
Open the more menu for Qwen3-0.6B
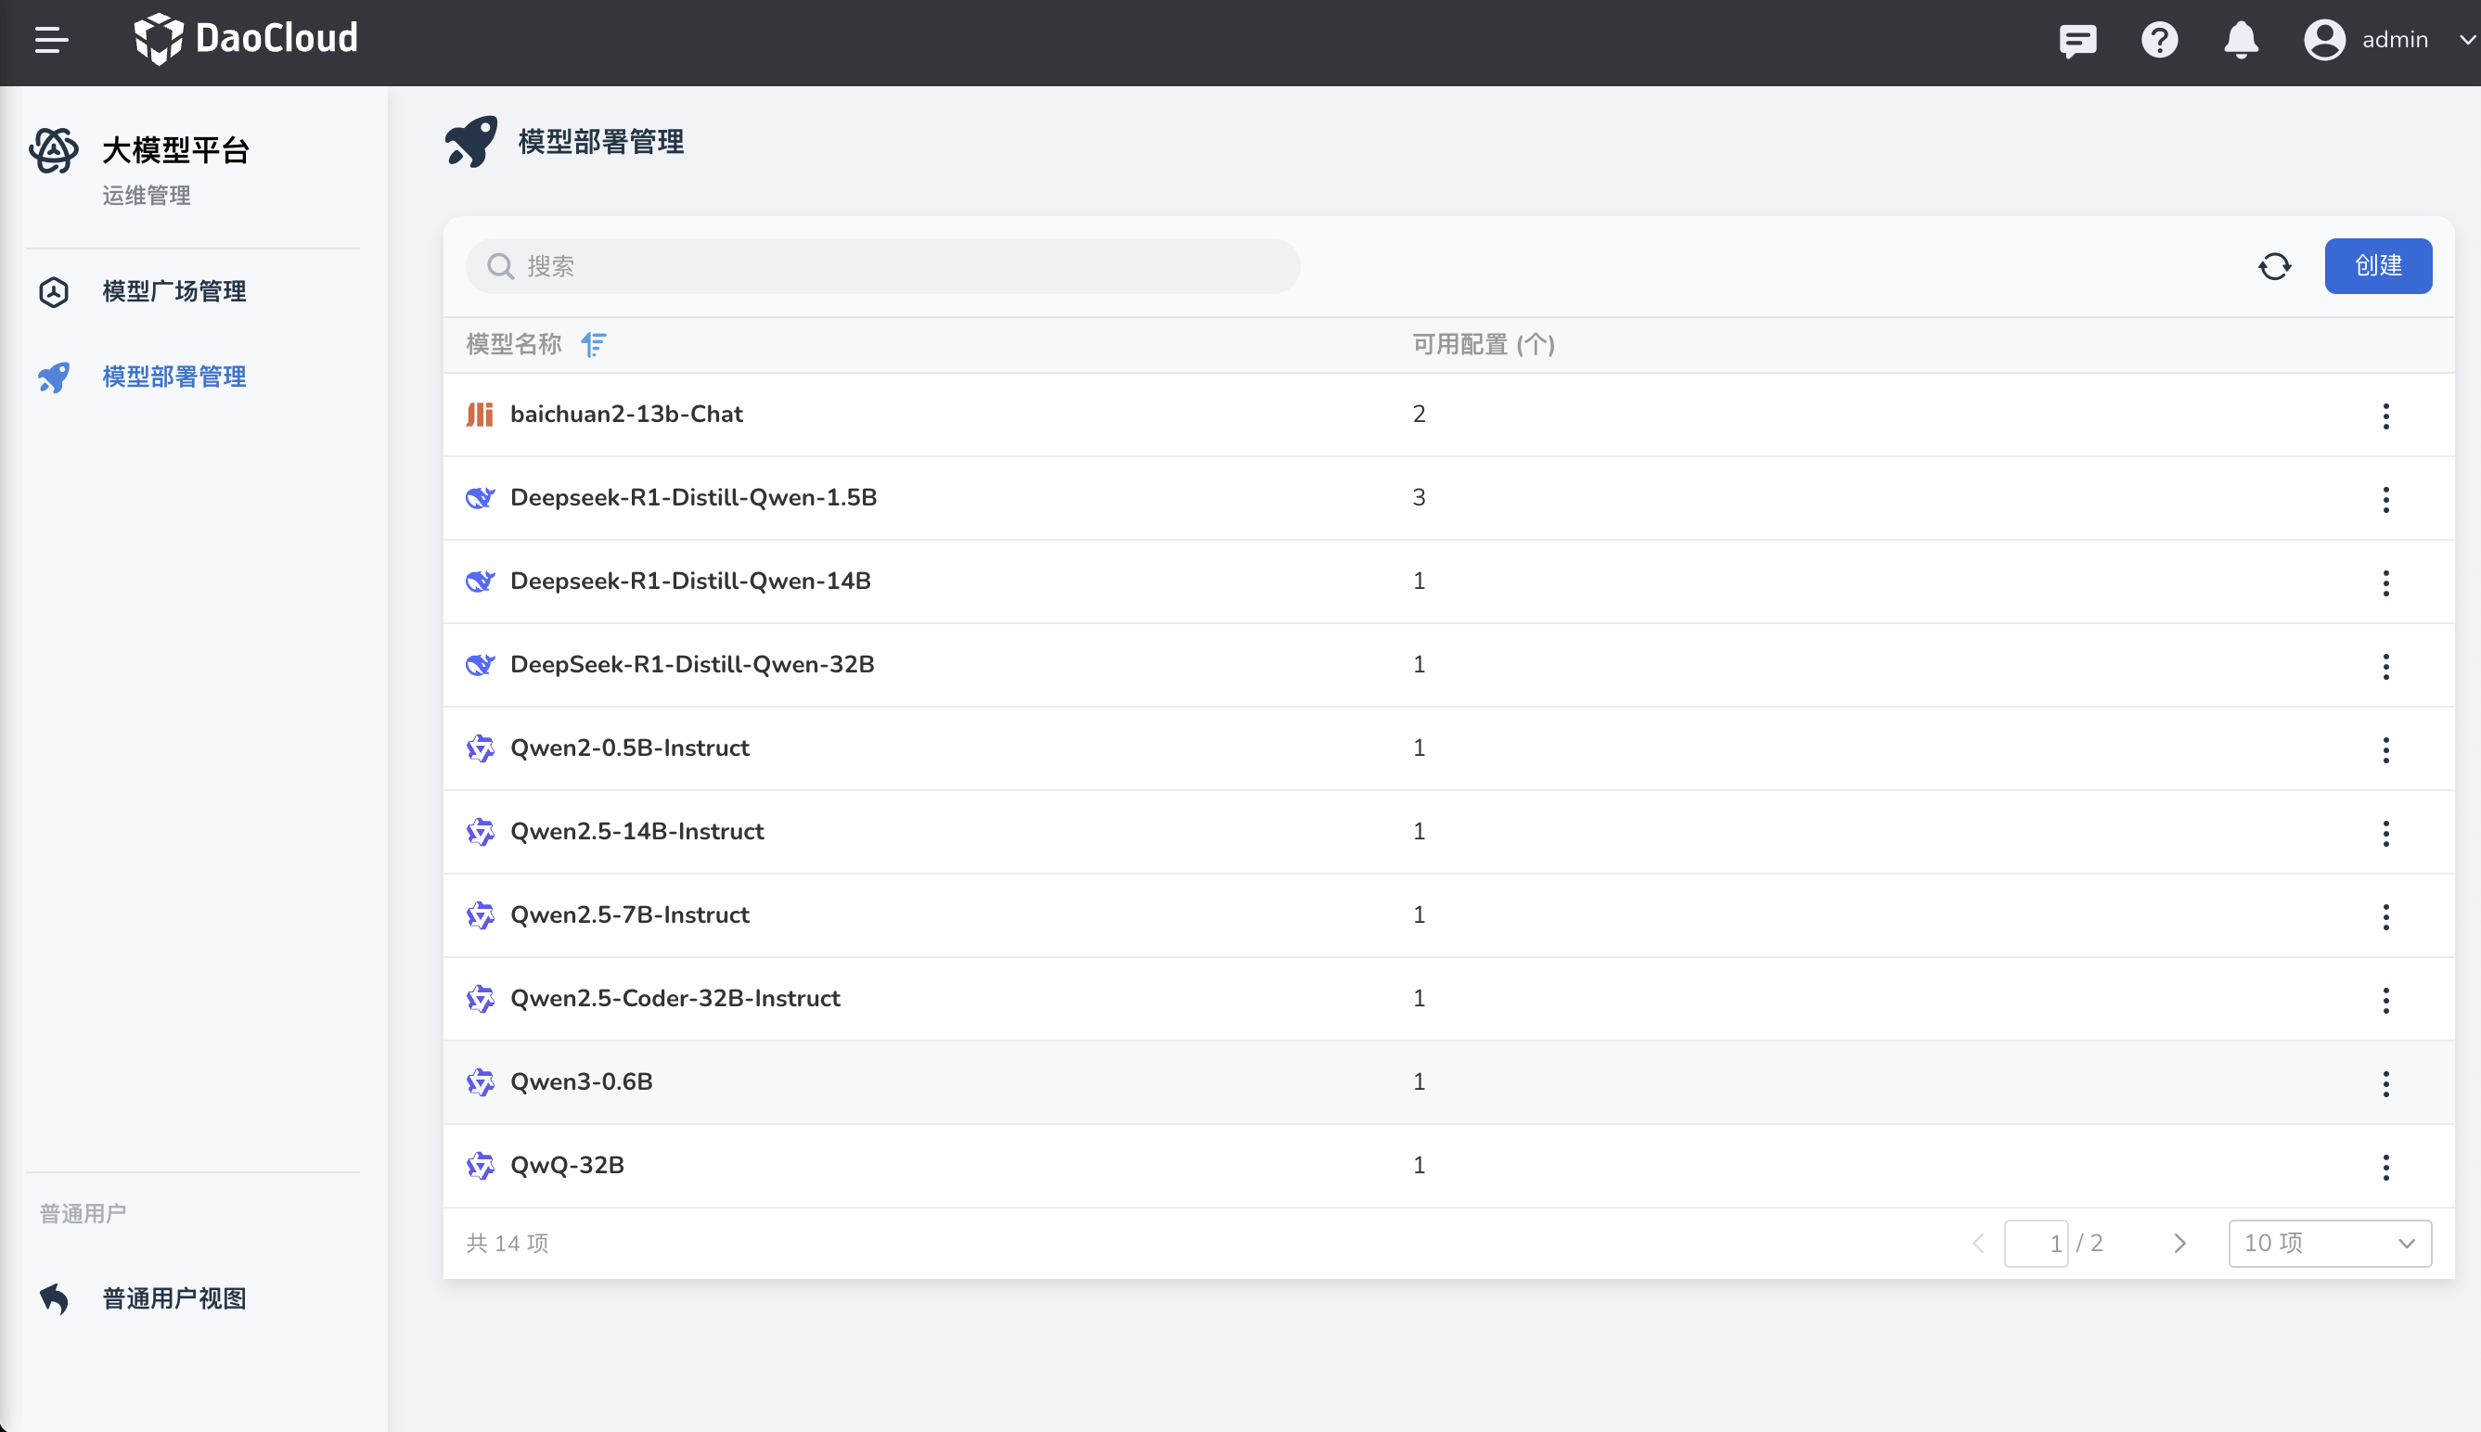[x=2385, y=1083]
